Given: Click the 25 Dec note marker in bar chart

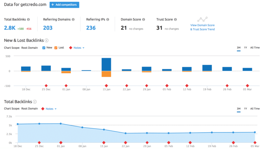Looking at the screenshot, I should click(46, 86).
